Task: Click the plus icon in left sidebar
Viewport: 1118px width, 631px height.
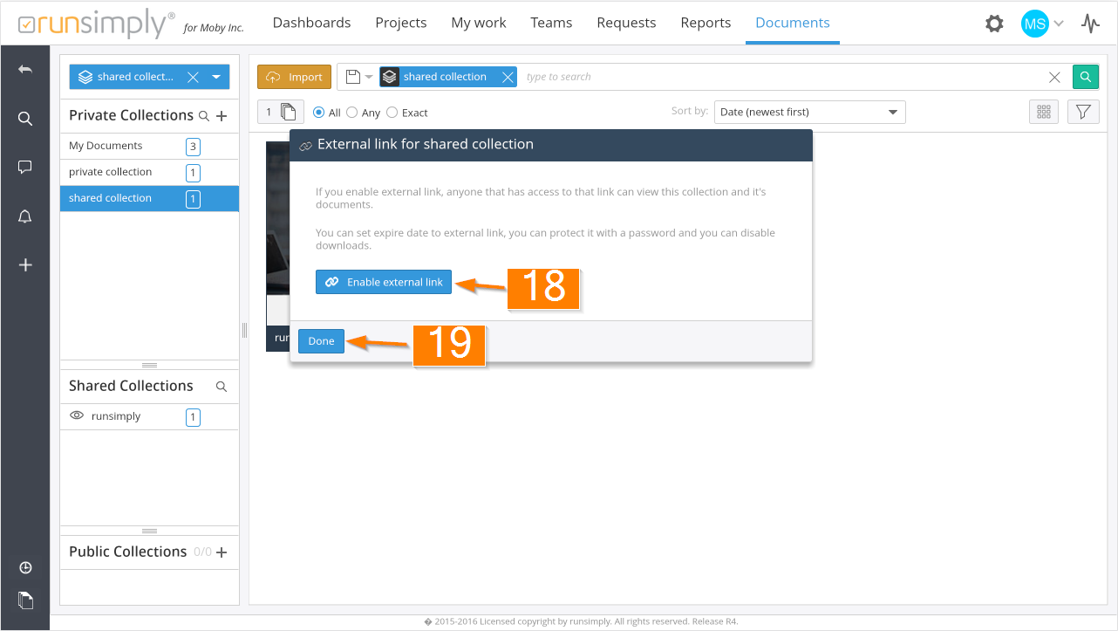Action: (x=25, y=264)
